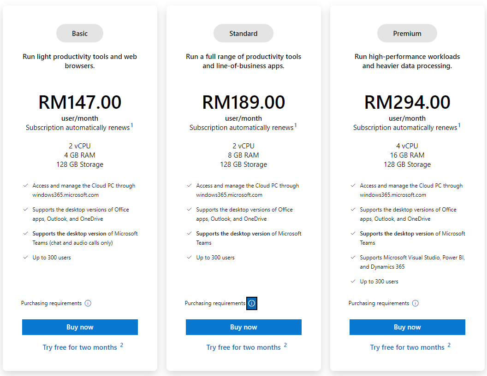The width and height of the screenshot is (487, 376).
Task: Click the Standard plan purchasing requirements info icon
Action: pyautogui.click(x=252, y=303)
